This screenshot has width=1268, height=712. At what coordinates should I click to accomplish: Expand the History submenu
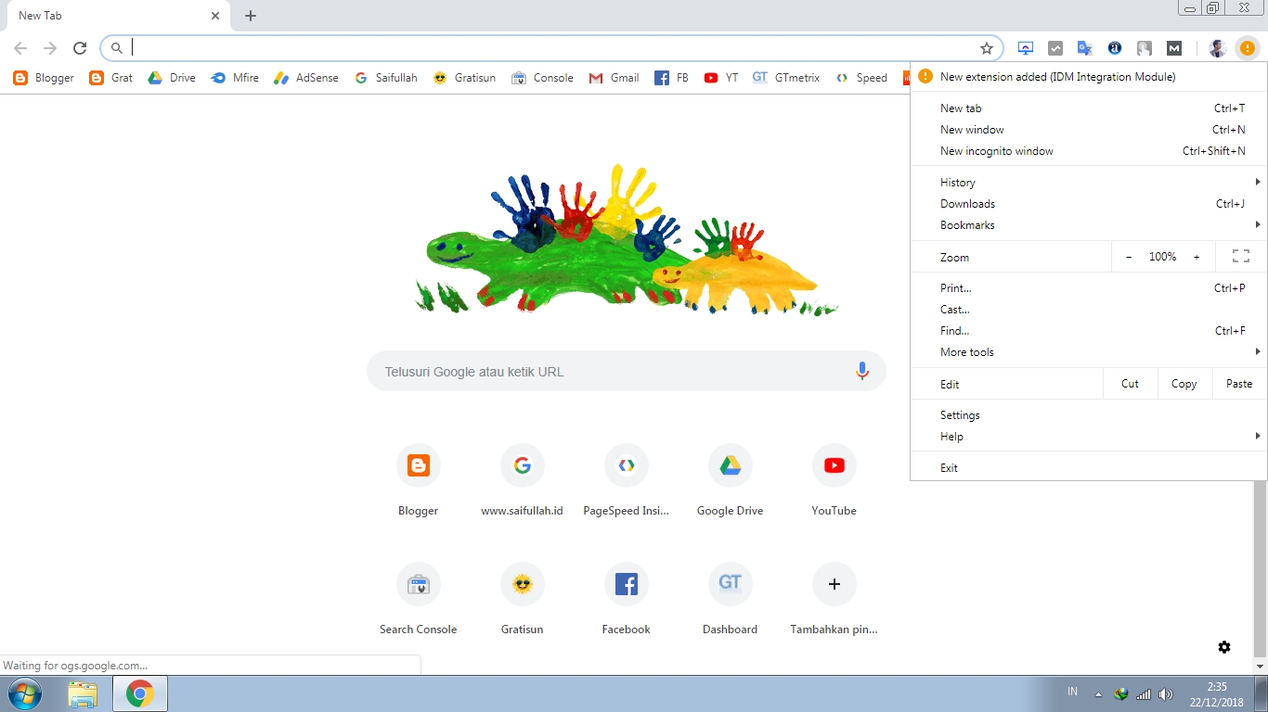click(x=1089, y=183)
